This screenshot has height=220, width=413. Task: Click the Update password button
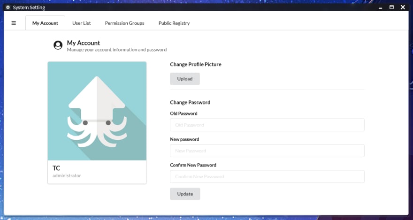click(x=185, y=194)
